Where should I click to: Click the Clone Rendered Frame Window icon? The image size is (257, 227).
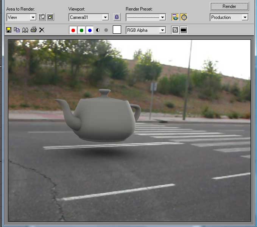pos(25,30)
